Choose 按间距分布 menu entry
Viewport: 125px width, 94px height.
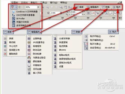click(x=14, y=50)
